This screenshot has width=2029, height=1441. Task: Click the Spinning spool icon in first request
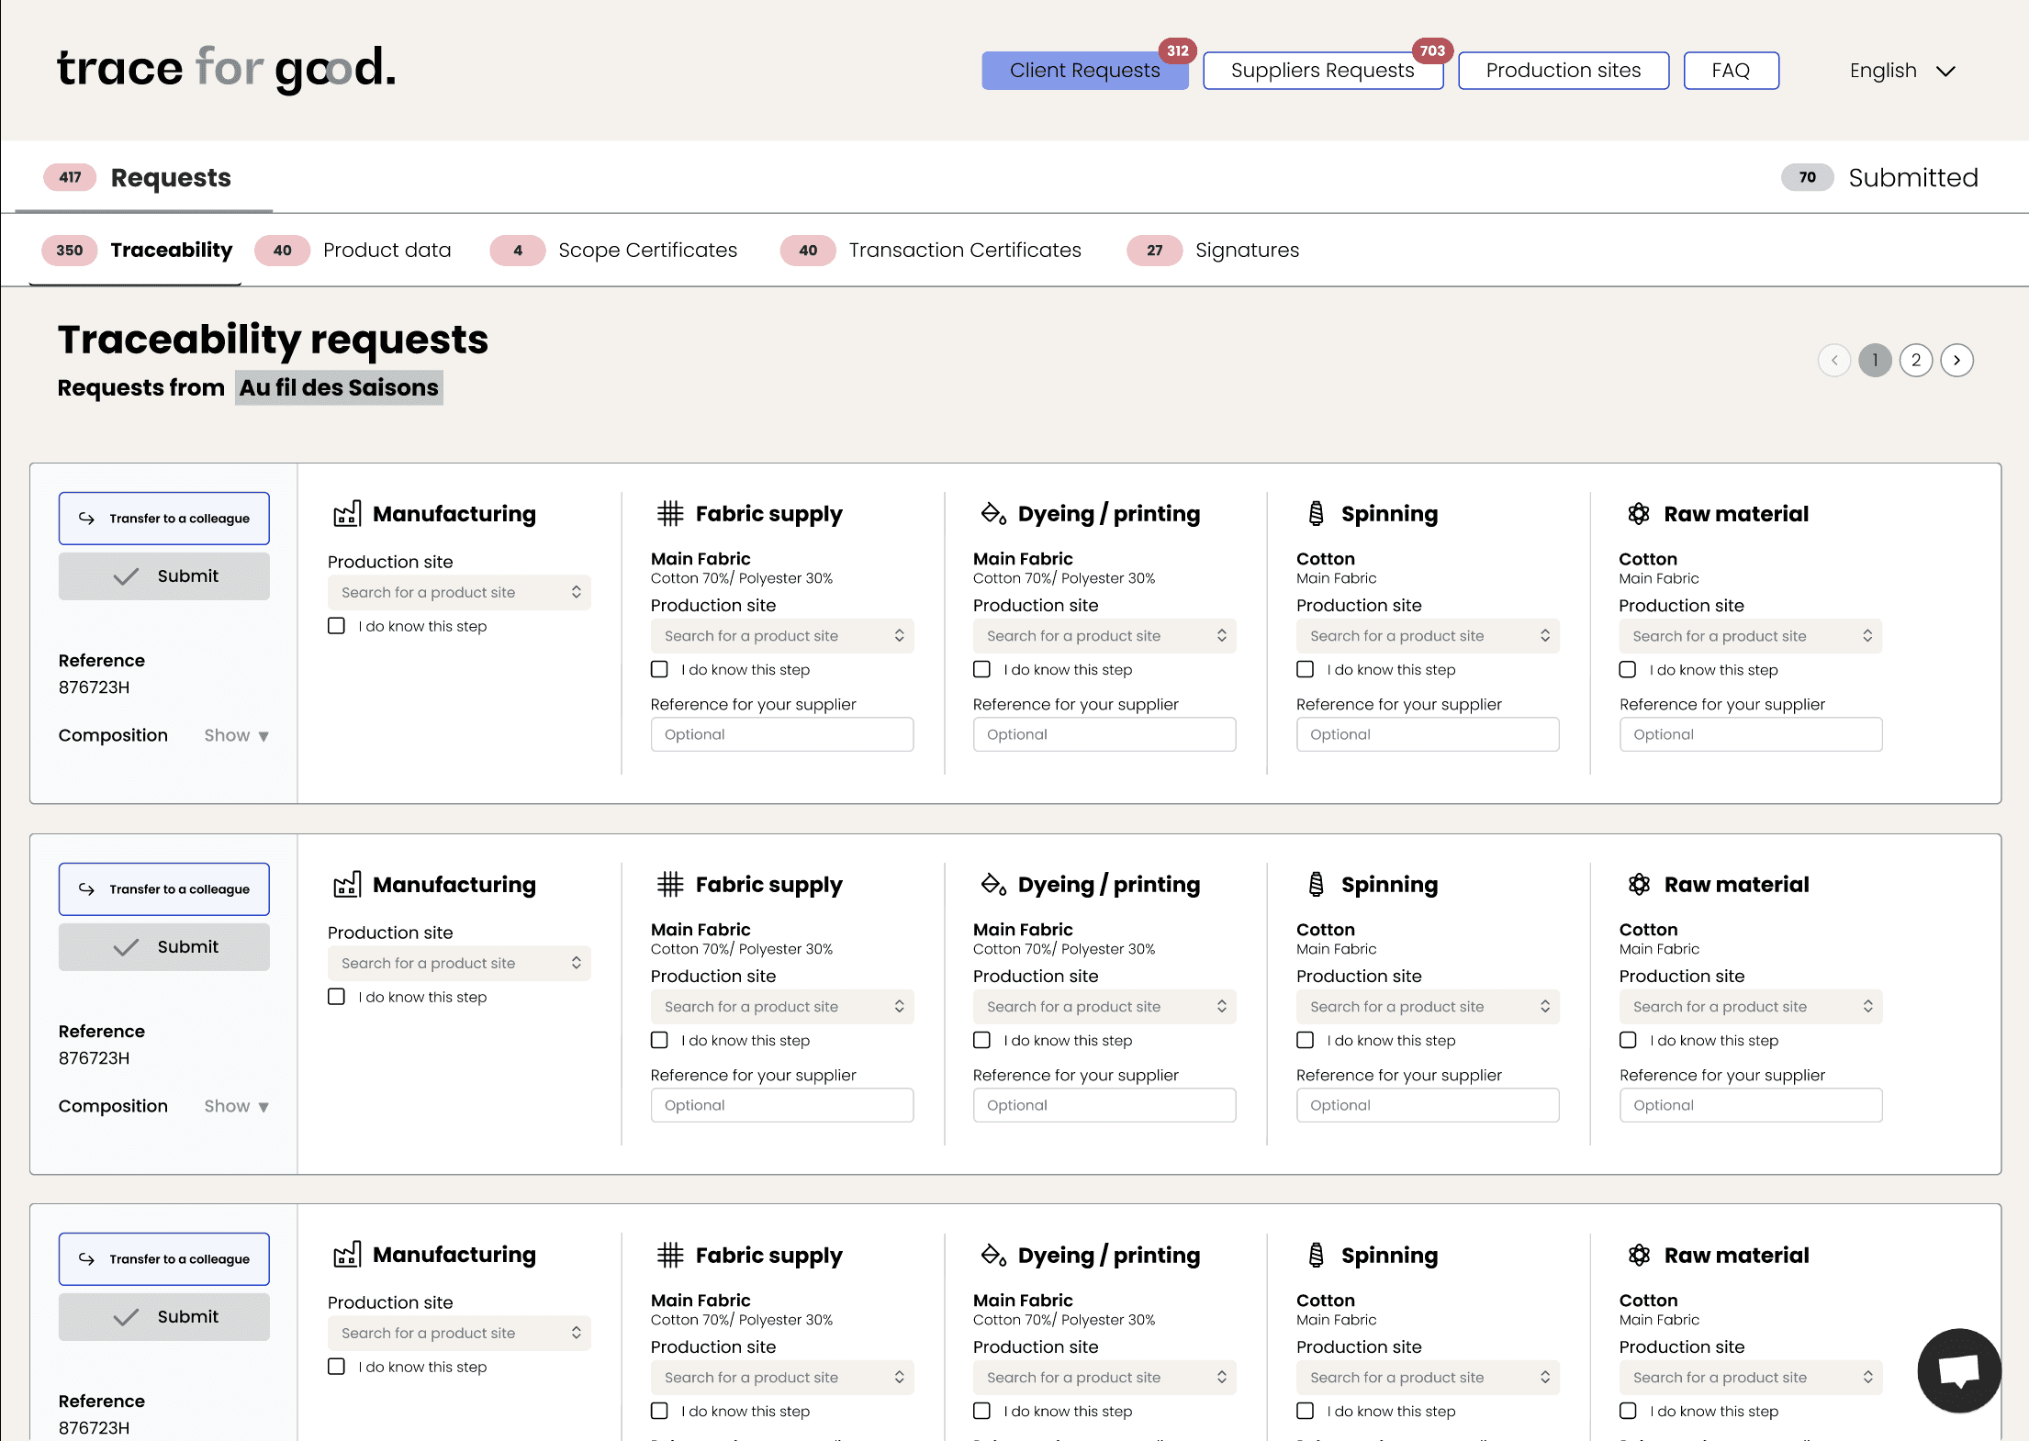point(1316,514)
